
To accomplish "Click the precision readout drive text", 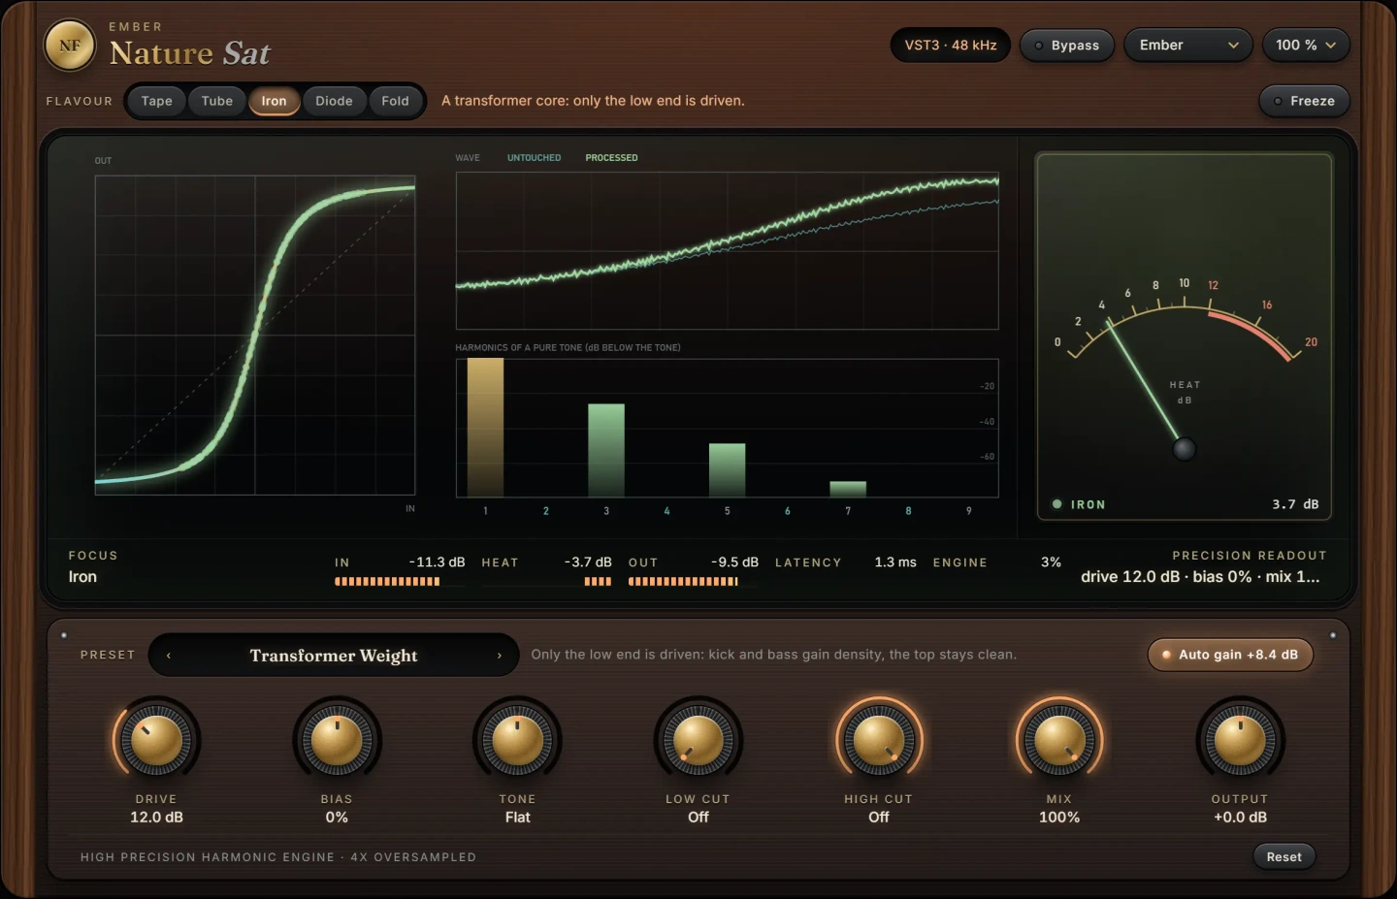I will (x=1201, y=577).
